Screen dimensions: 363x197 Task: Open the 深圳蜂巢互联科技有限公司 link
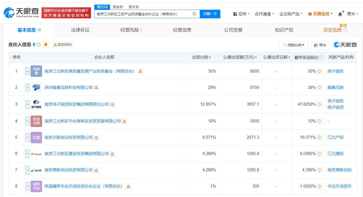69,88
